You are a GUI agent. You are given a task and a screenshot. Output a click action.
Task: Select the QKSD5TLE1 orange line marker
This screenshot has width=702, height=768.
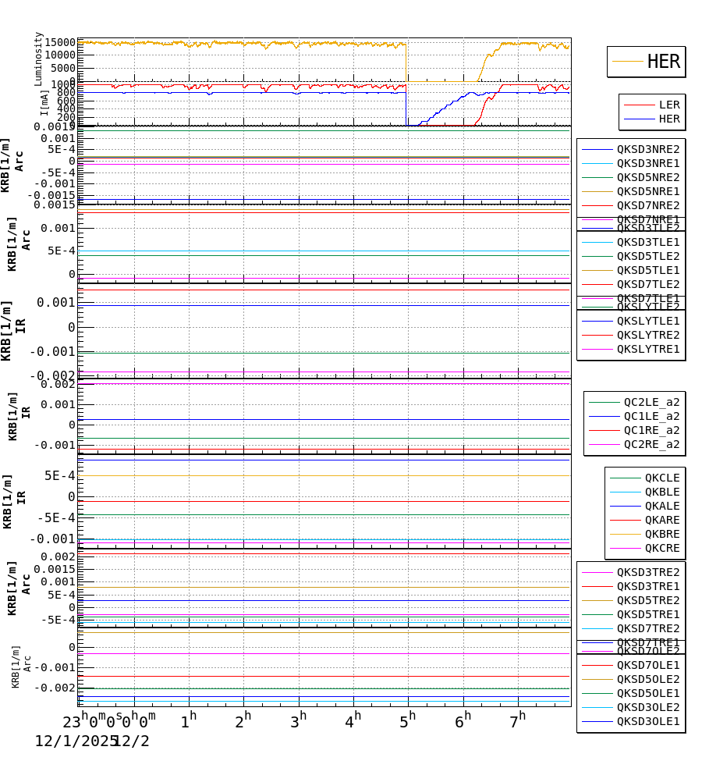597,269
